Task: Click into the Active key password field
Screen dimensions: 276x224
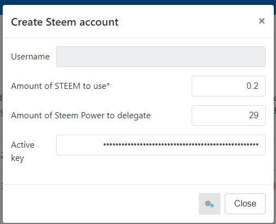Action: [161, 145]
